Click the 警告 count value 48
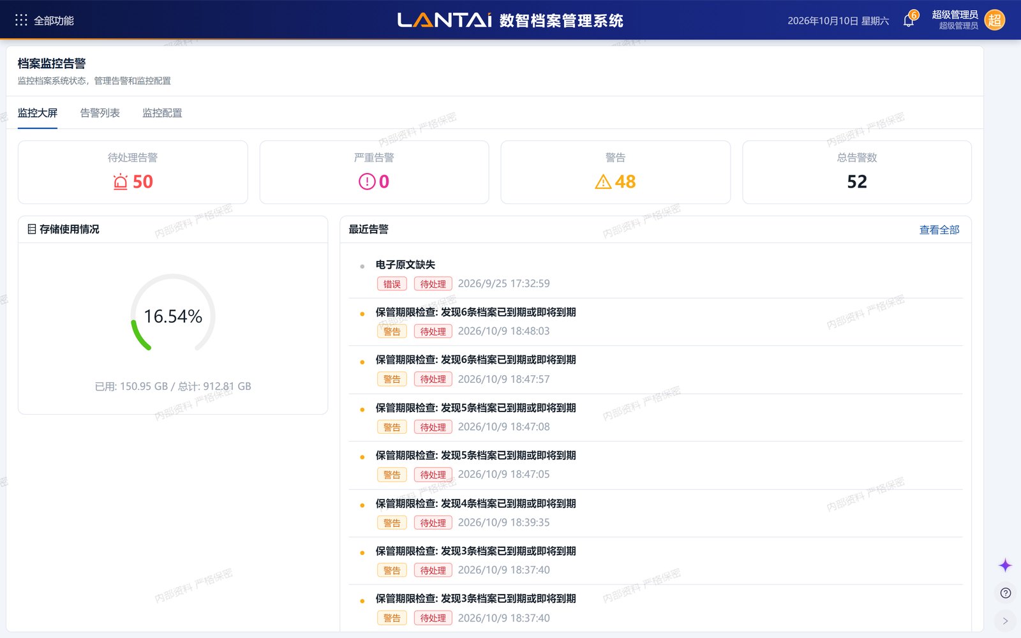 click(625, 182)
